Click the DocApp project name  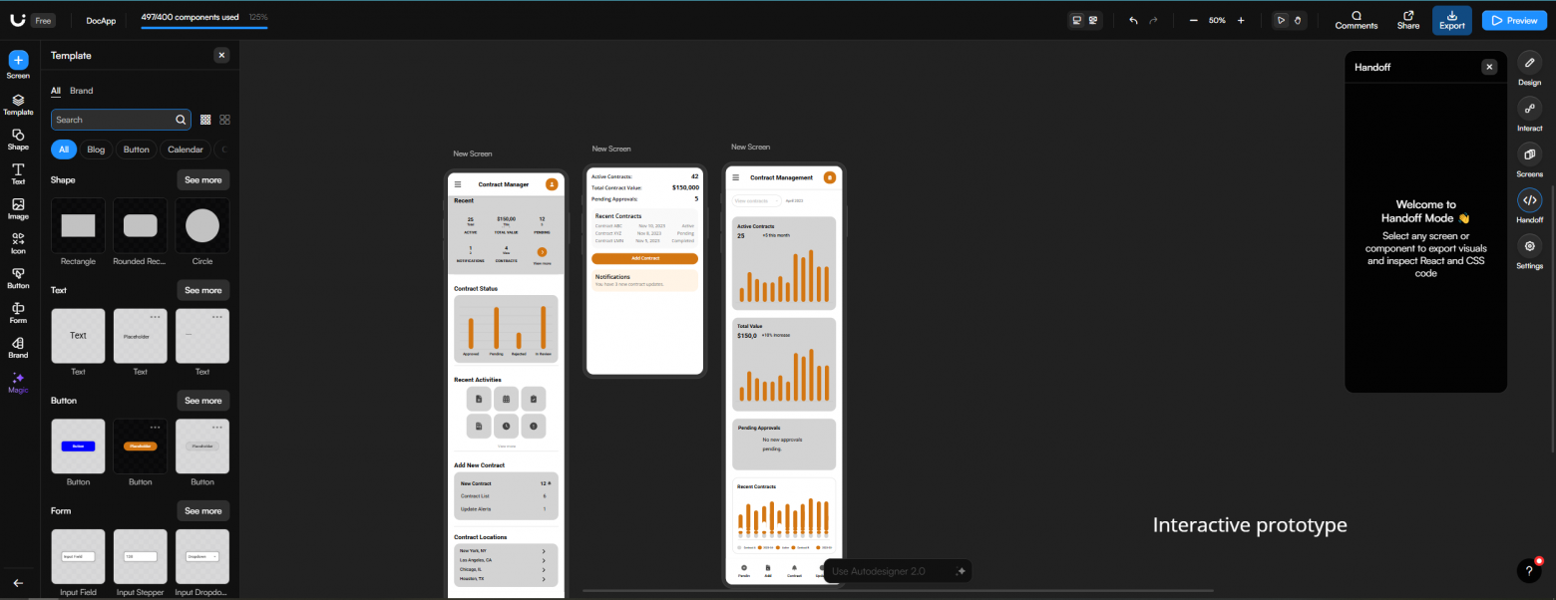coord(102,20)
